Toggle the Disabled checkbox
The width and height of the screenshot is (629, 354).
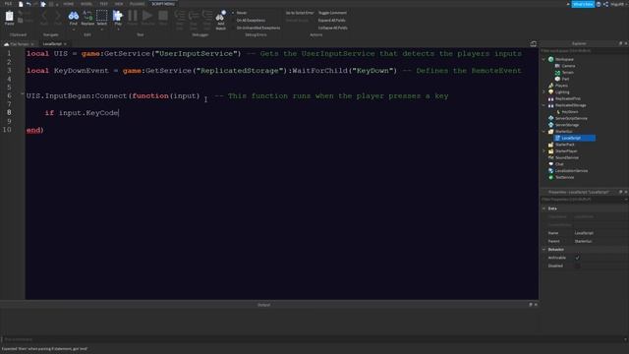[577, 265]
